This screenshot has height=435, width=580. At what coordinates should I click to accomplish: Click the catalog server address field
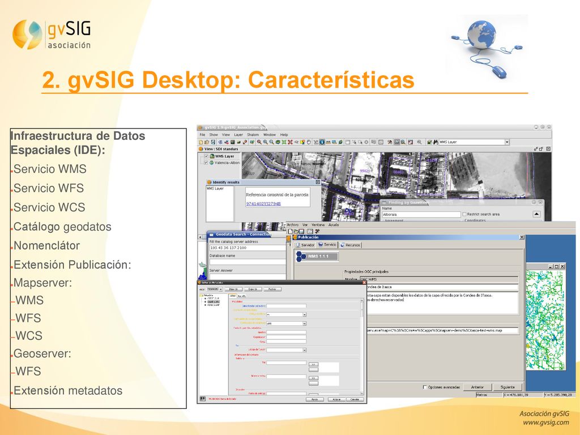click(x=247, y=248)
